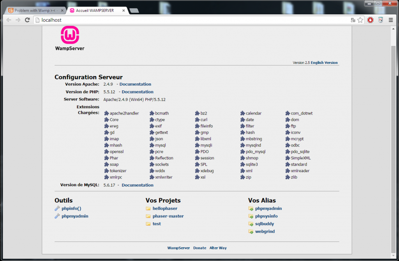399x261 pixels.
Task: Click puzzle icon beside xdebug
Action: [197, 171]
